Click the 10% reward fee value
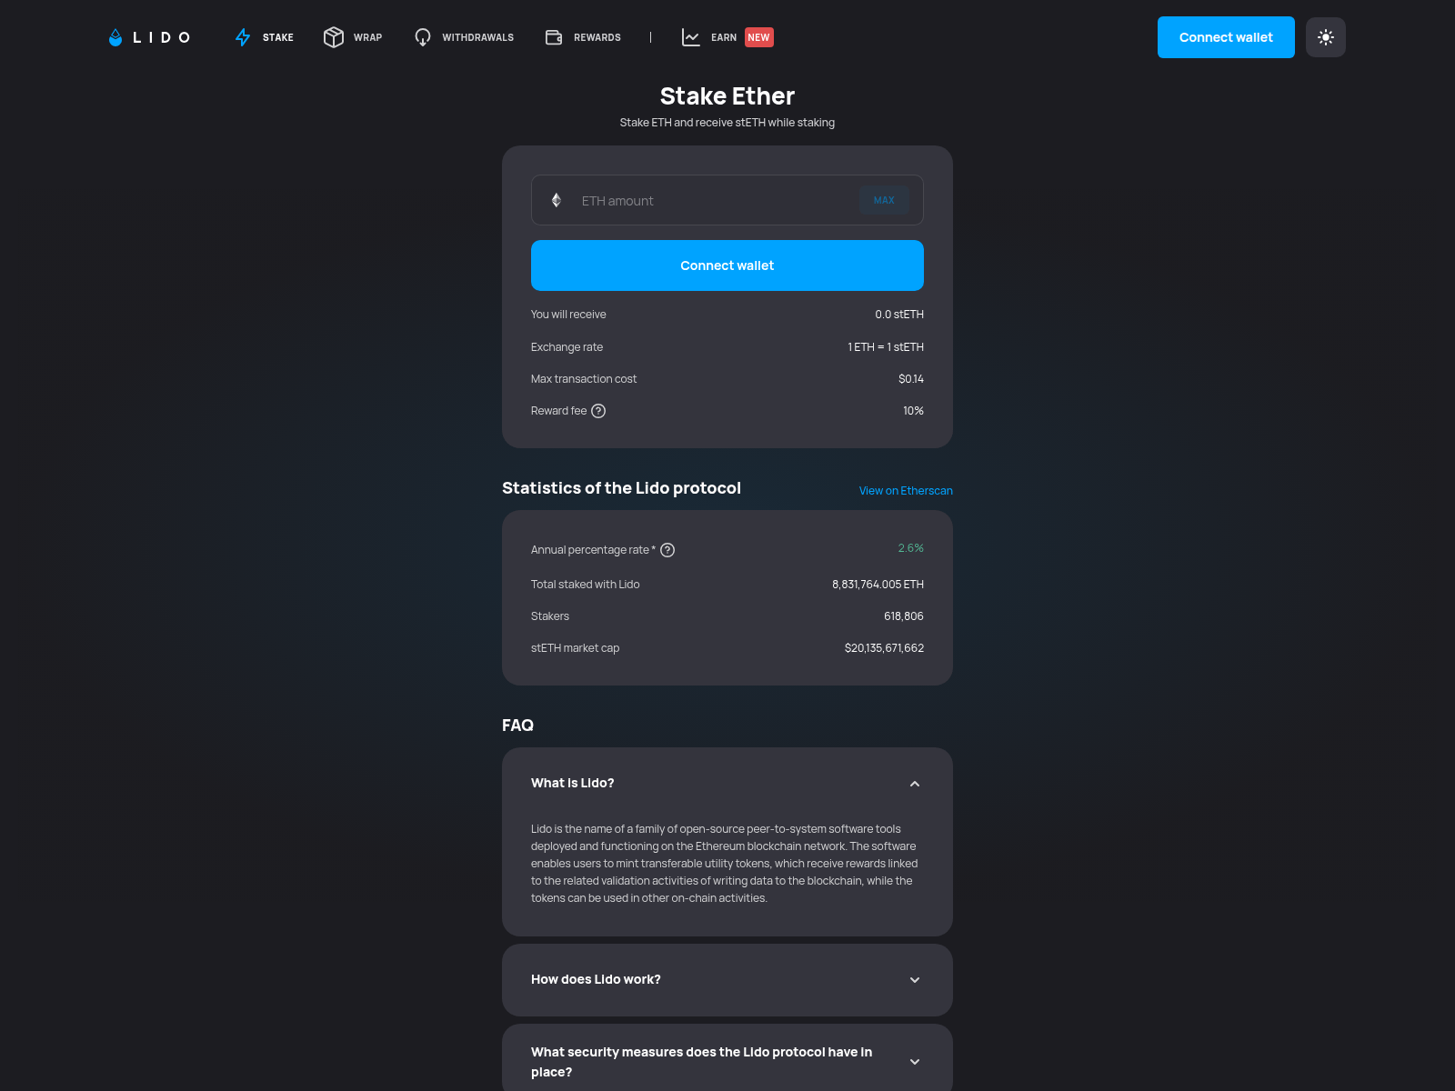 point(913,411)
